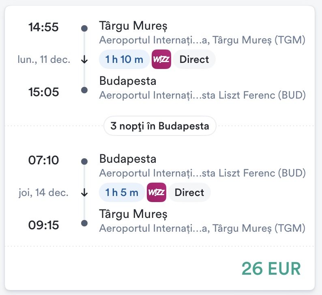Click the departure dot next to 07:10
This screenshot has height=295, width=322.
[84, 161]
